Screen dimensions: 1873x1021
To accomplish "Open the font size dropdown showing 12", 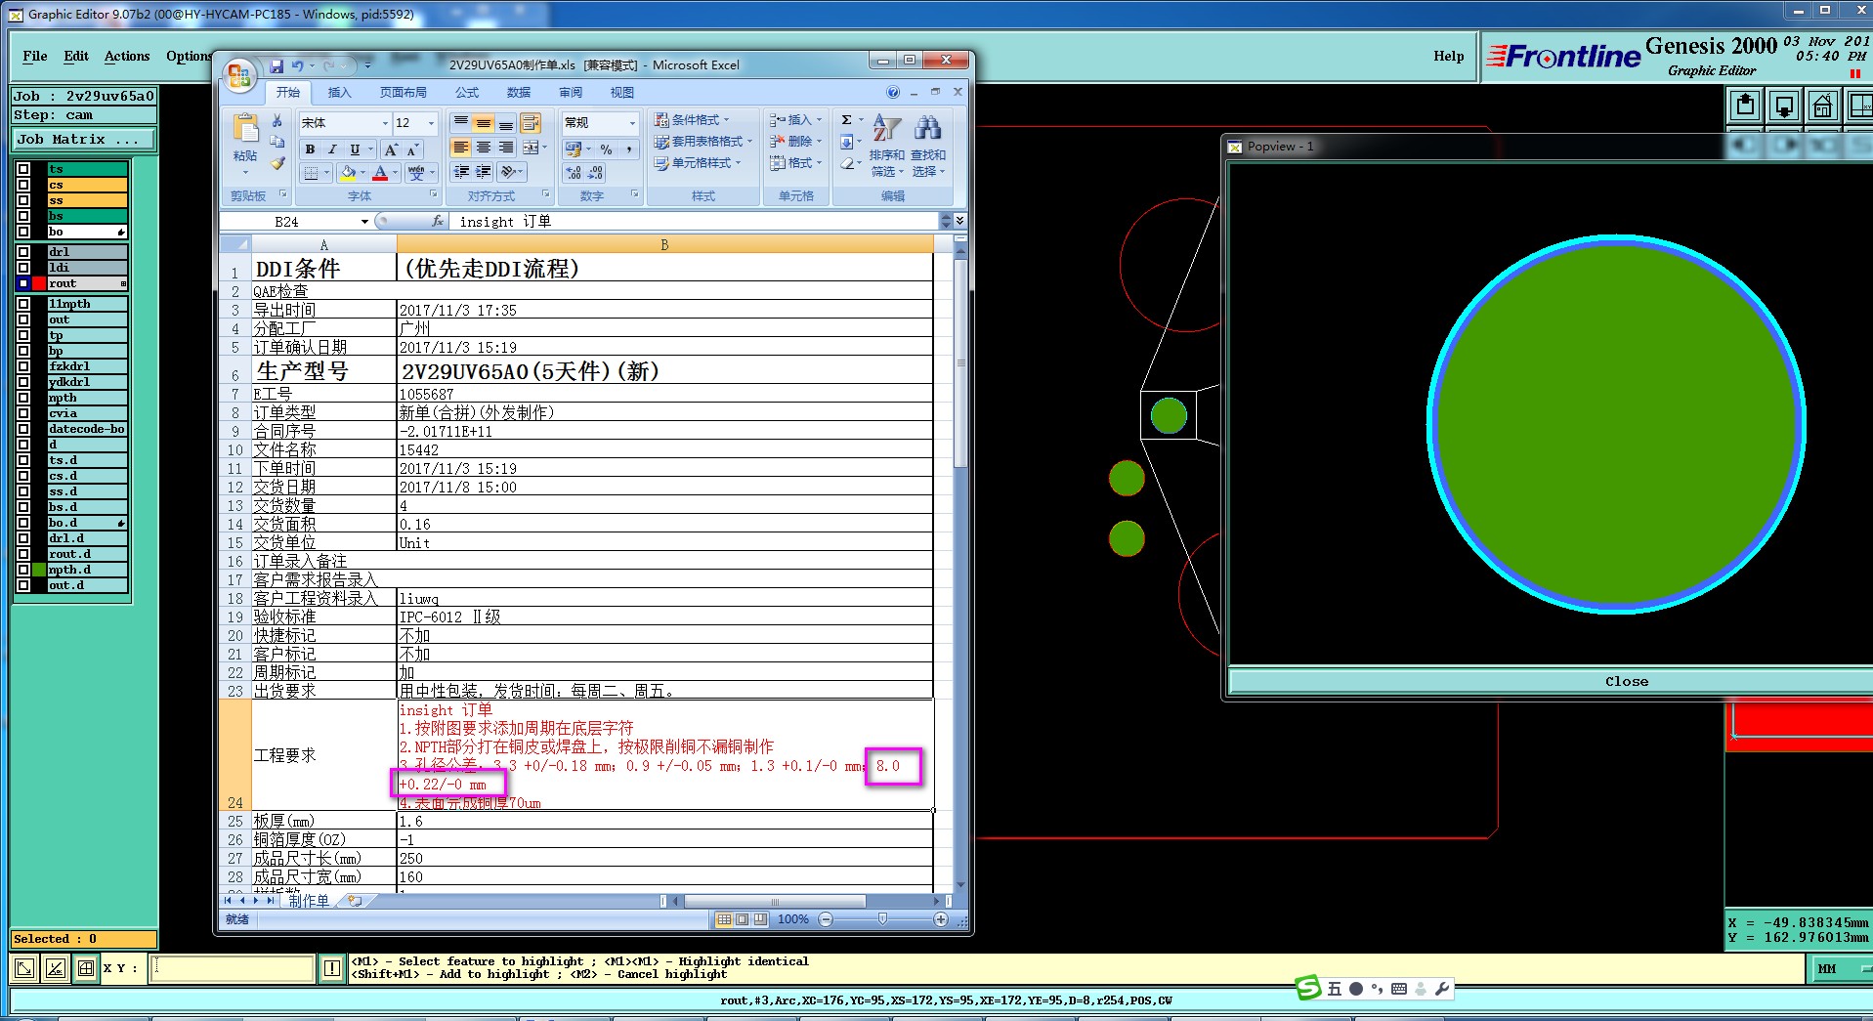I will [430, 123].
